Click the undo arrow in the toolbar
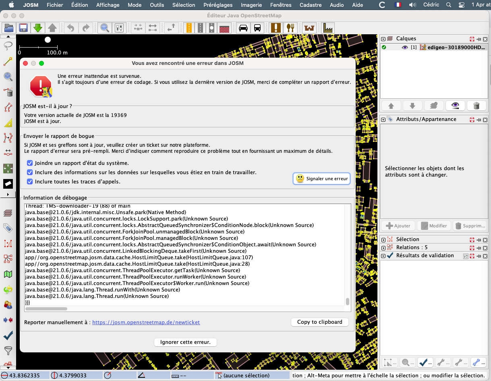Image resolution: width=491 pixels, height=381 pixels. point(71,28)
